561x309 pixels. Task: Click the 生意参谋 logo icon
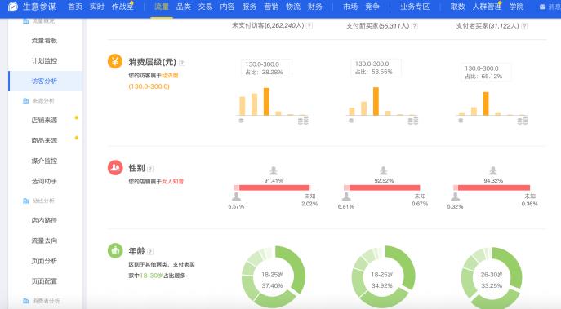[12, 7]
